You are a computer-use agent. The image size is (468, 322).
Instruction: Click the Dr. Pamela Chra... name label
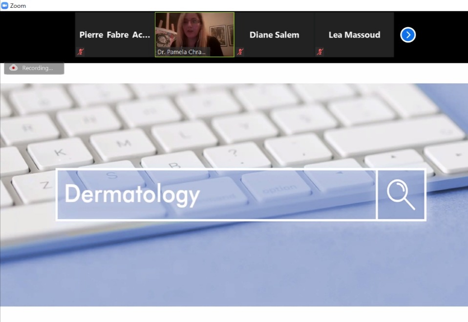pyautogui.click(x=181, y=52)
